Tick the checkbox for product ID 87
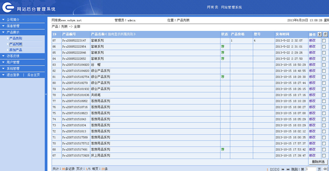Viewport: 329px width, 171px height. click(324, 41)
